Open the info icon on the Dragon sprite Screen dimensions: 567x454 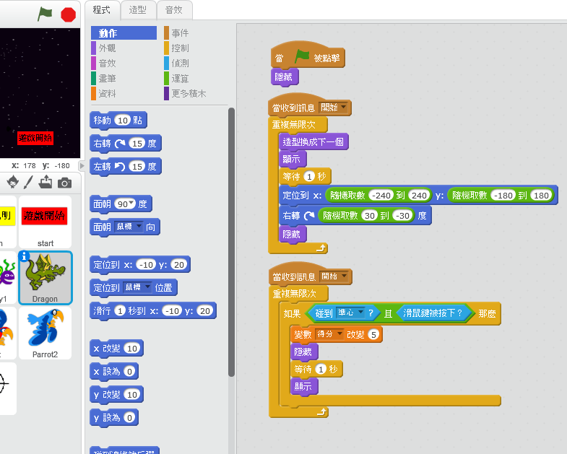coord(25,256)
